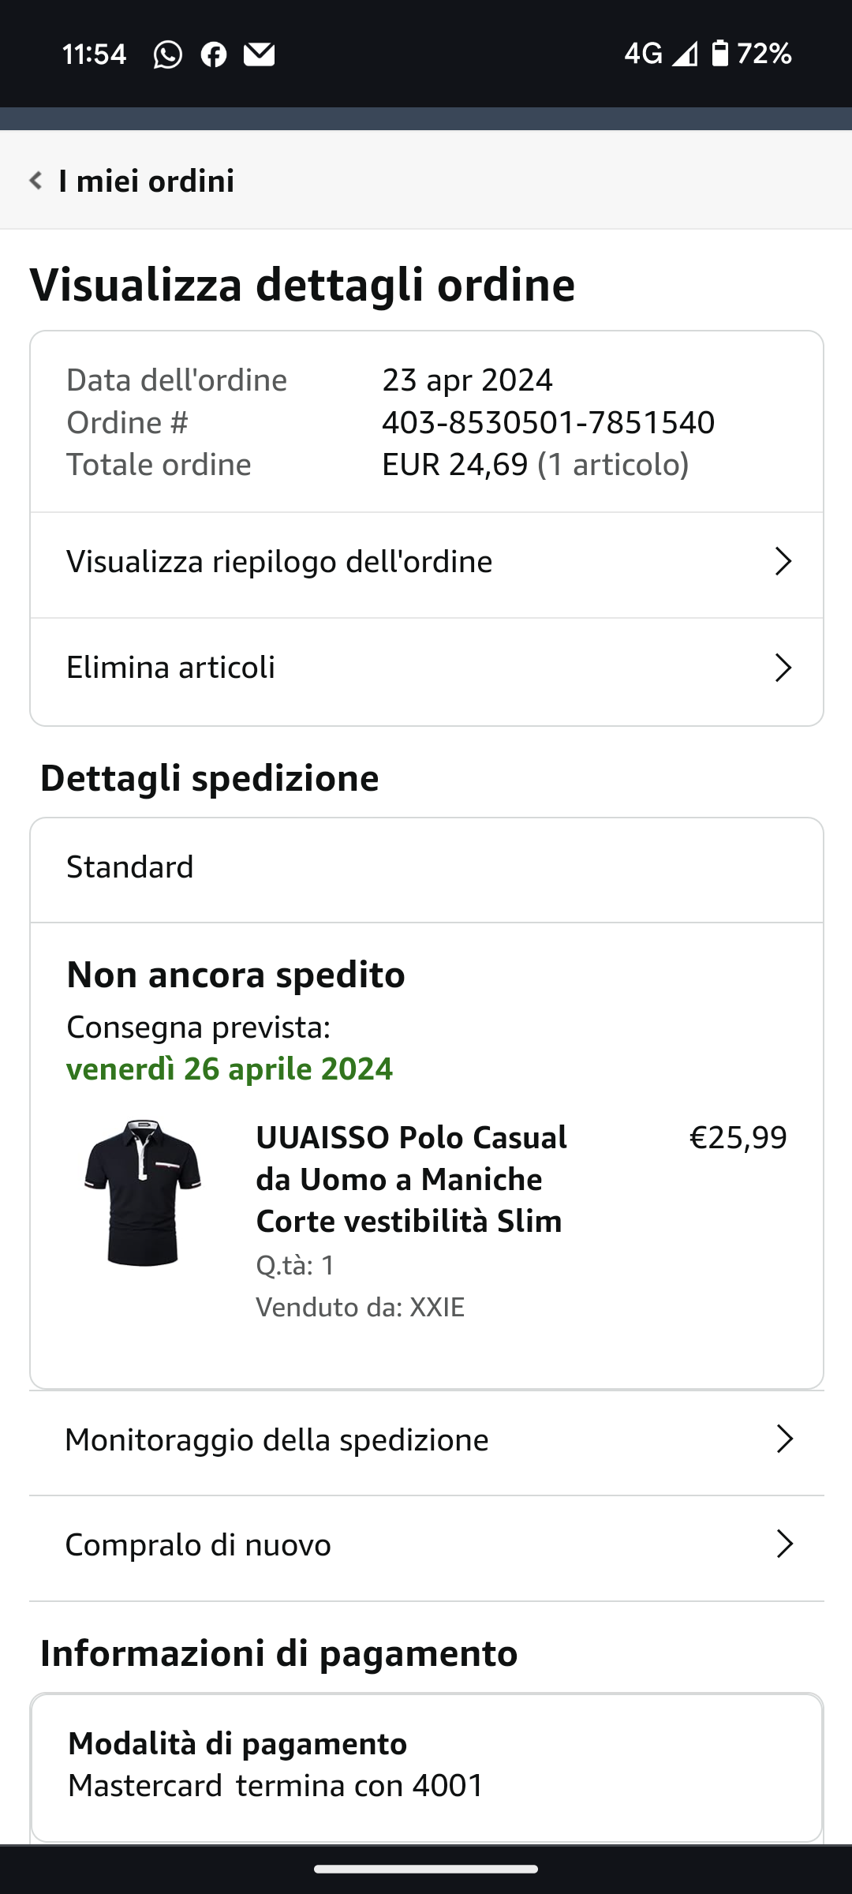Tap the Compralo di nuovo chevron arrow
Screen dimensions: 852x1894
784,1544
